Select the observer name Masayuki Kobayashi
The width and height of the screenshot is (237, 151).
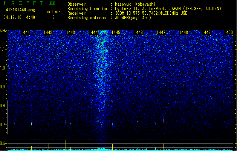tap(135, 4)
